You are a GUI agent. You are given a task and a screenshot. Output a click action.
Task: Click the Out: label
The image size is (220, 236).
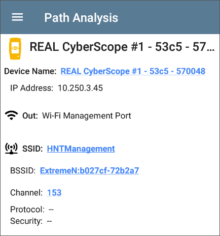tap(30, 116)
